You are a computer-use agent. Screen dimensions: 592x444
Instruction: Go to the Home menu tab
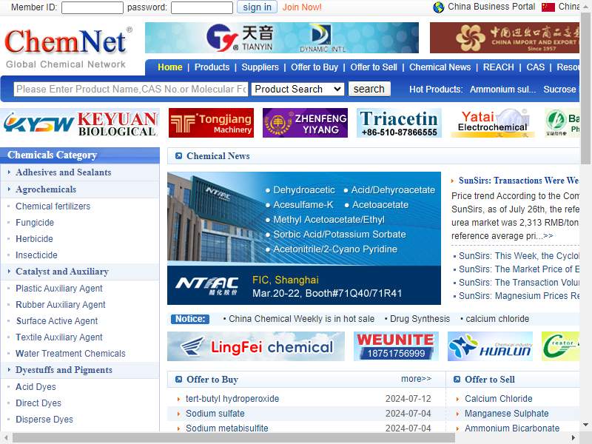pos(170,67)
